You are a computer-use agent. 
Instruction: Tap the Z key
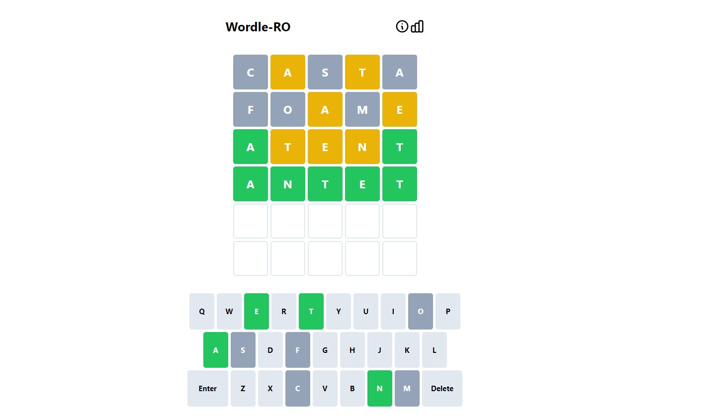click(x=243, y=388)
